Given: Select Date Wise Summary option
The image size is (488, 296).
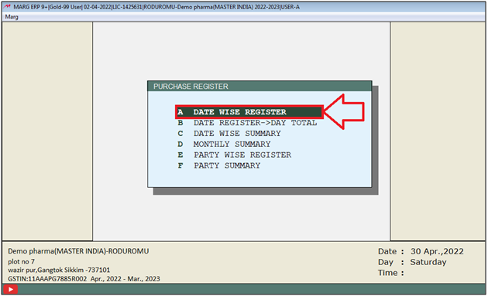Looking at the screenshot, I should pos(229,134).
